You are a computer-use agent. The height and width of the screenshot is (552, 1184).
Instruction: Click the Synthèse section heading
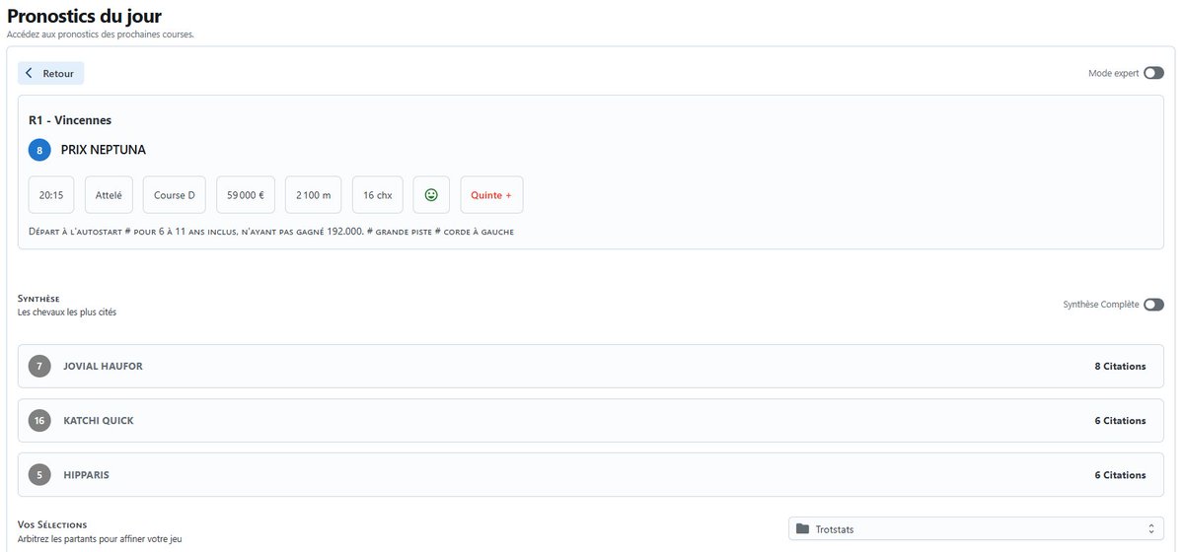39,298
